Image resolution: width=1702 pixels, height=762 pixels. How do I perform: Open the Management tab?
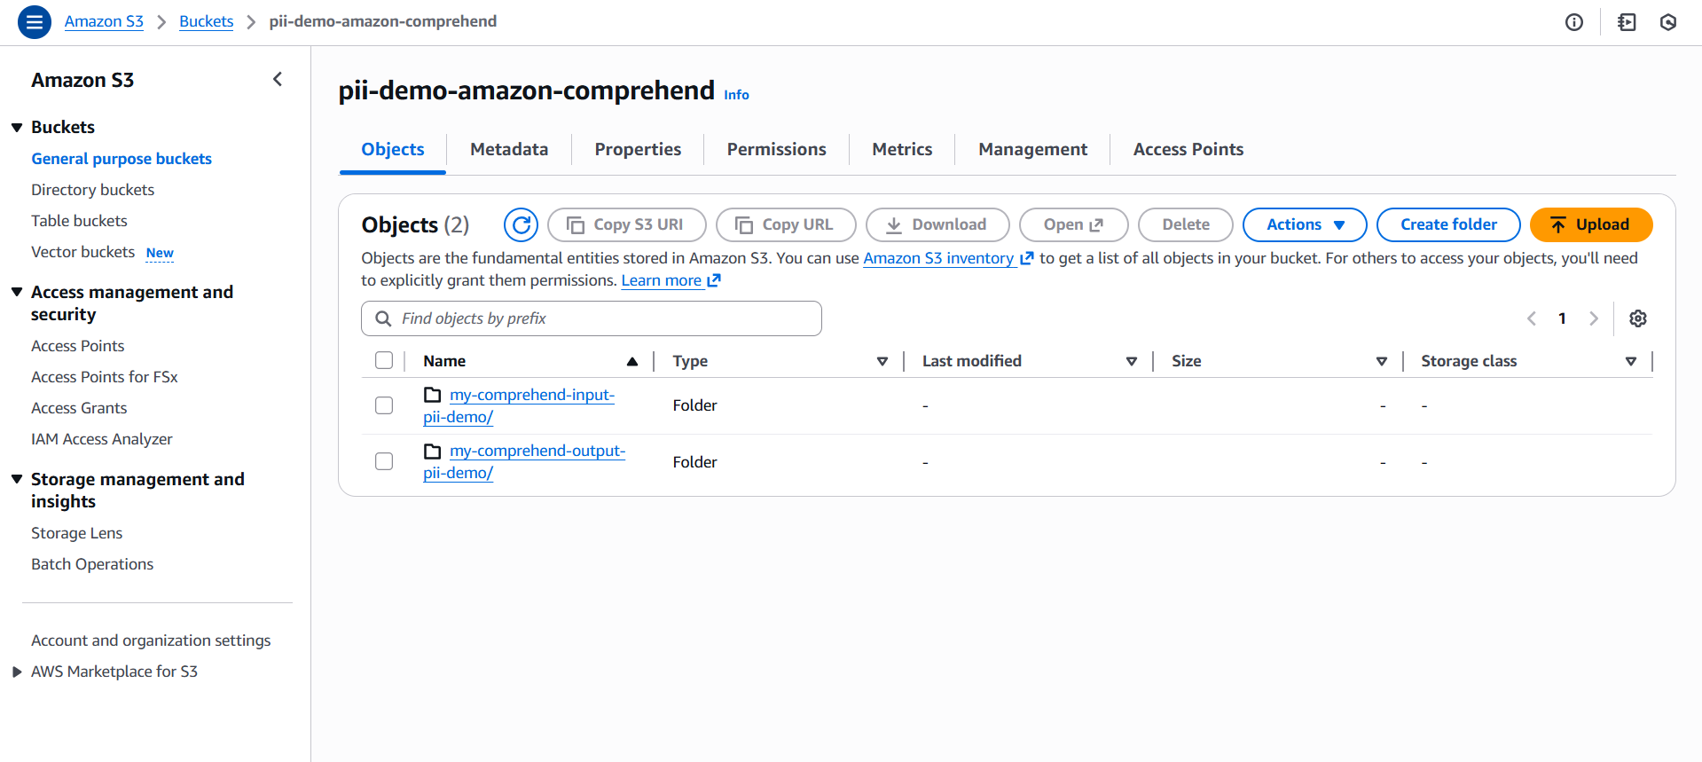pyautogui.click(x=1031, y=149)
